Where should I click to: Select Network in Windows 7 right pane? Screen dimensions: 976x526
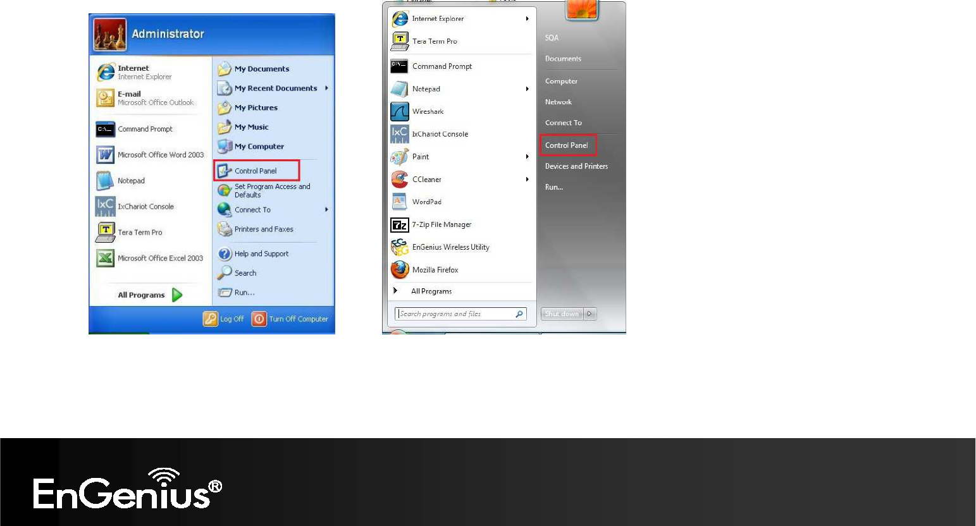pos(559,102)
